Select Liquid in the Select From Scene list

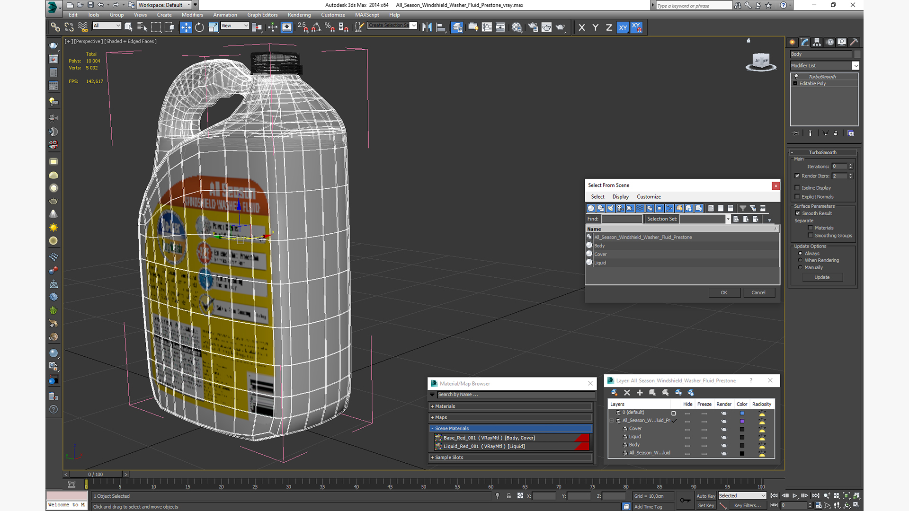pos(682,263)
